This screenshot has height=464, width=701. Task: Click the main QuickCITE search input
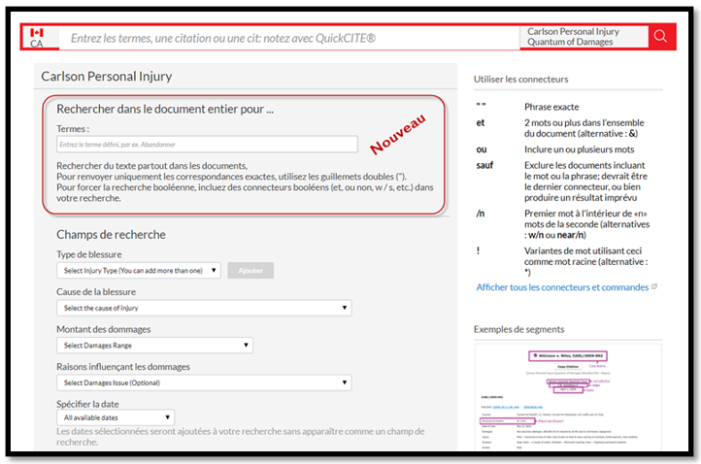(x=288, y=38)
